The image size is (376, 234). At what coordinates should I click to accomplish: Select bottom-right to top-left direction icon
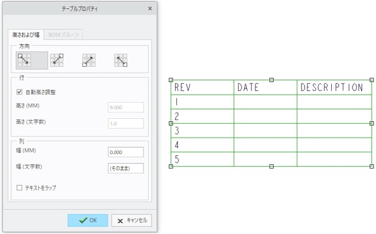coord(120,60)
